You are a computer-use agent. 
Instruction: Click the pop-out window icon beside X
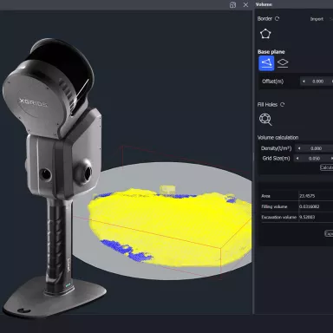pos(232,5)
